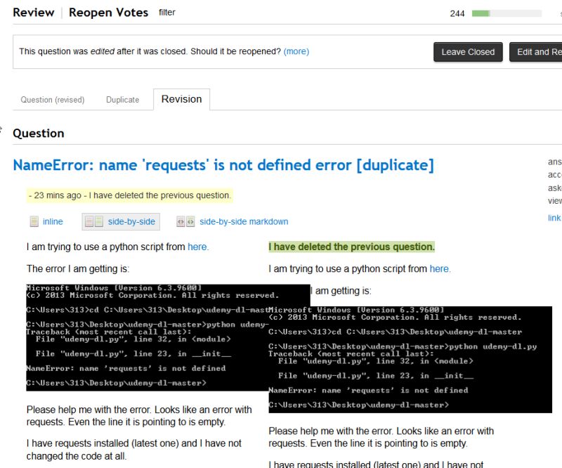The height and width of the screenshot is (468, 562).
Task: Click the right terminal screenshot image
Action: click(410, 360)
